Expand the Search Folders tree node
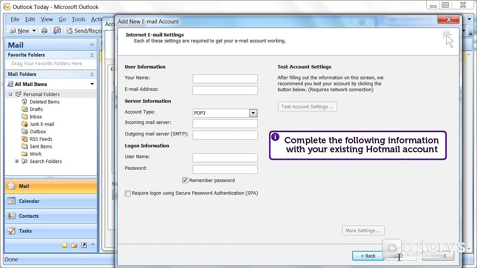The width and height of the screenshot is (477, 268). point(16,161)
